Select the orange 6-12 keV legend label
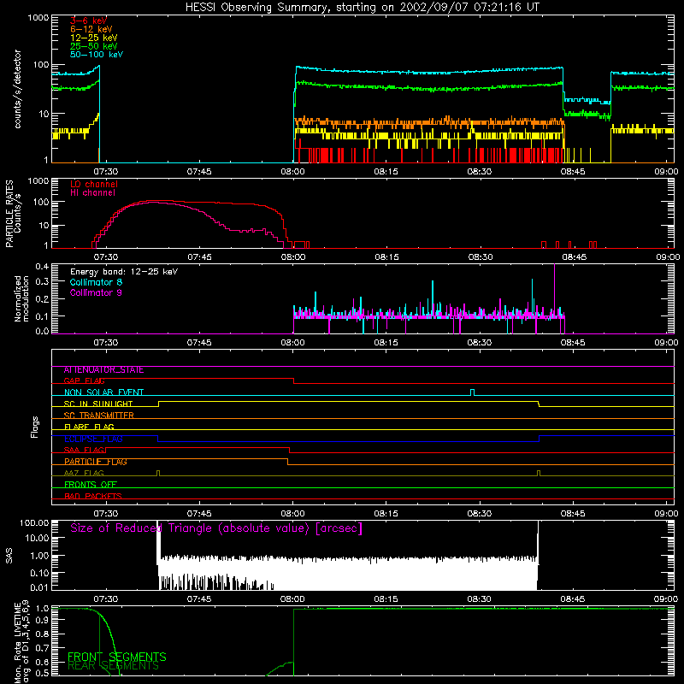The image size is (684, 684). point(91,29)
